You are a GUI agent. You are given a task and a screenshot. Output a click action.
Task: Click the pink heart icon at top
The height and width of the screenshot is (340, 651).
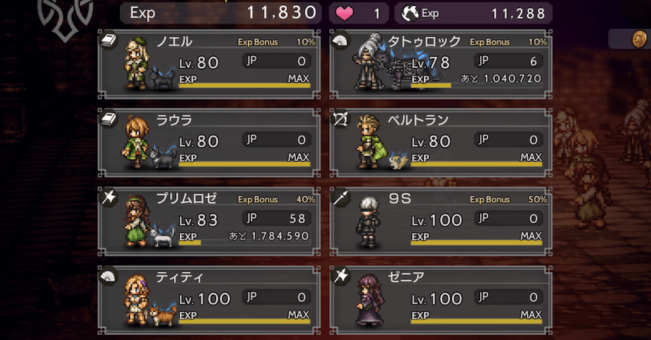[x=344, y=13]
